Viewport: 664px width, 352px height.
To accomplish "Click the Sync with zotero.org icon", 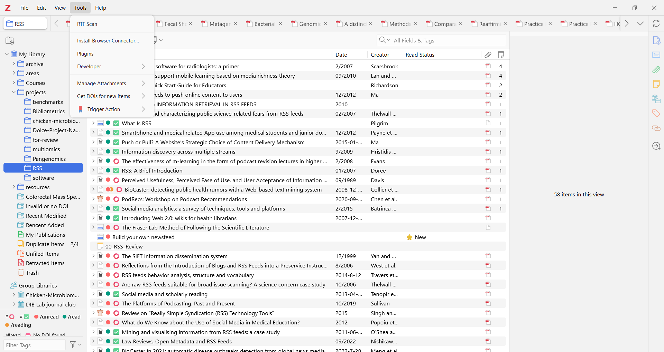I will (x=656, y=23).
